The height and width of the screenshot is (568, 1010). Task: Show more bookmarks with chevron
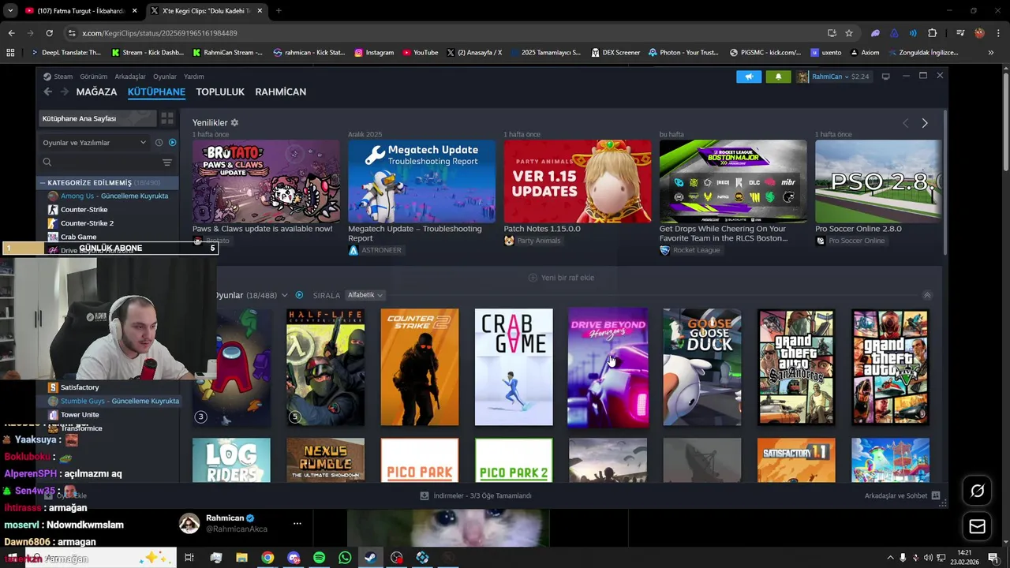[x=990, y=53]
